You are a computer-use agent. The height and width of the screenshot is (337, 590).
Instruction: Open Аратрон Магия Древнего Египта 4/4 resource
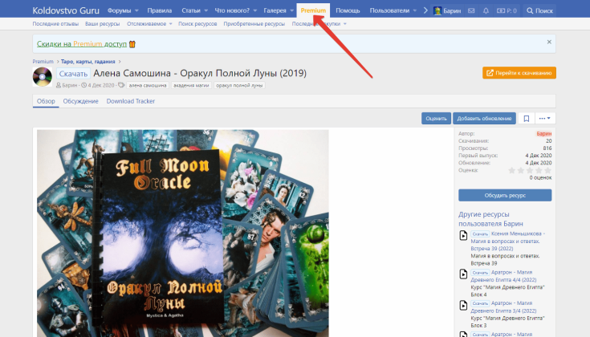[503, 276]
